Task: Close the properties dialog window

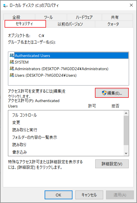Action: click(x=131, y=5)
